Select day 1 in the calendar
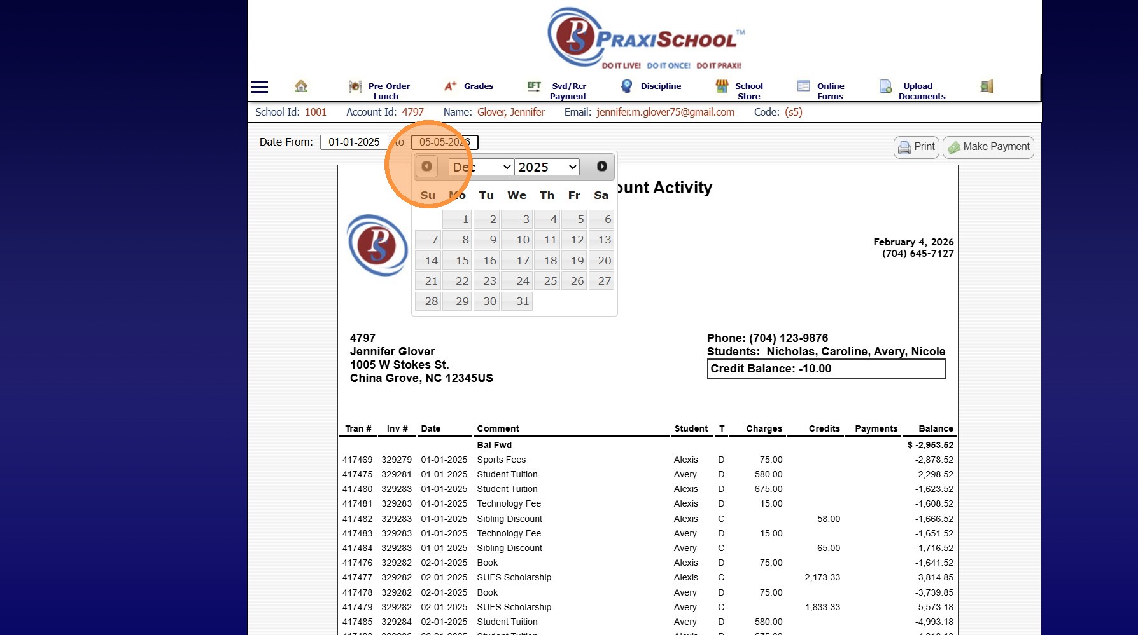 click(458, 219)
